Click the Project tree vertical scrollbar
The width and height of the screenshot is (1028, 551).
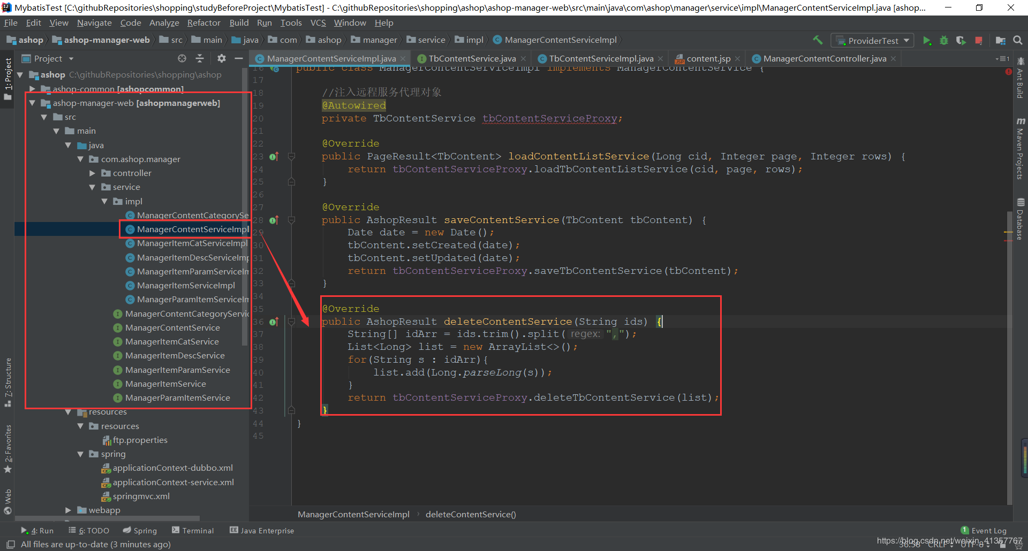pyautogui.click(x=245, y=206)
